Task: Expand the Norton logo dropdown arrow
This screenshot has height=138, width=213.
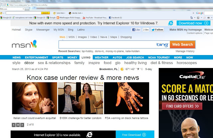Action: coord(3,13)
